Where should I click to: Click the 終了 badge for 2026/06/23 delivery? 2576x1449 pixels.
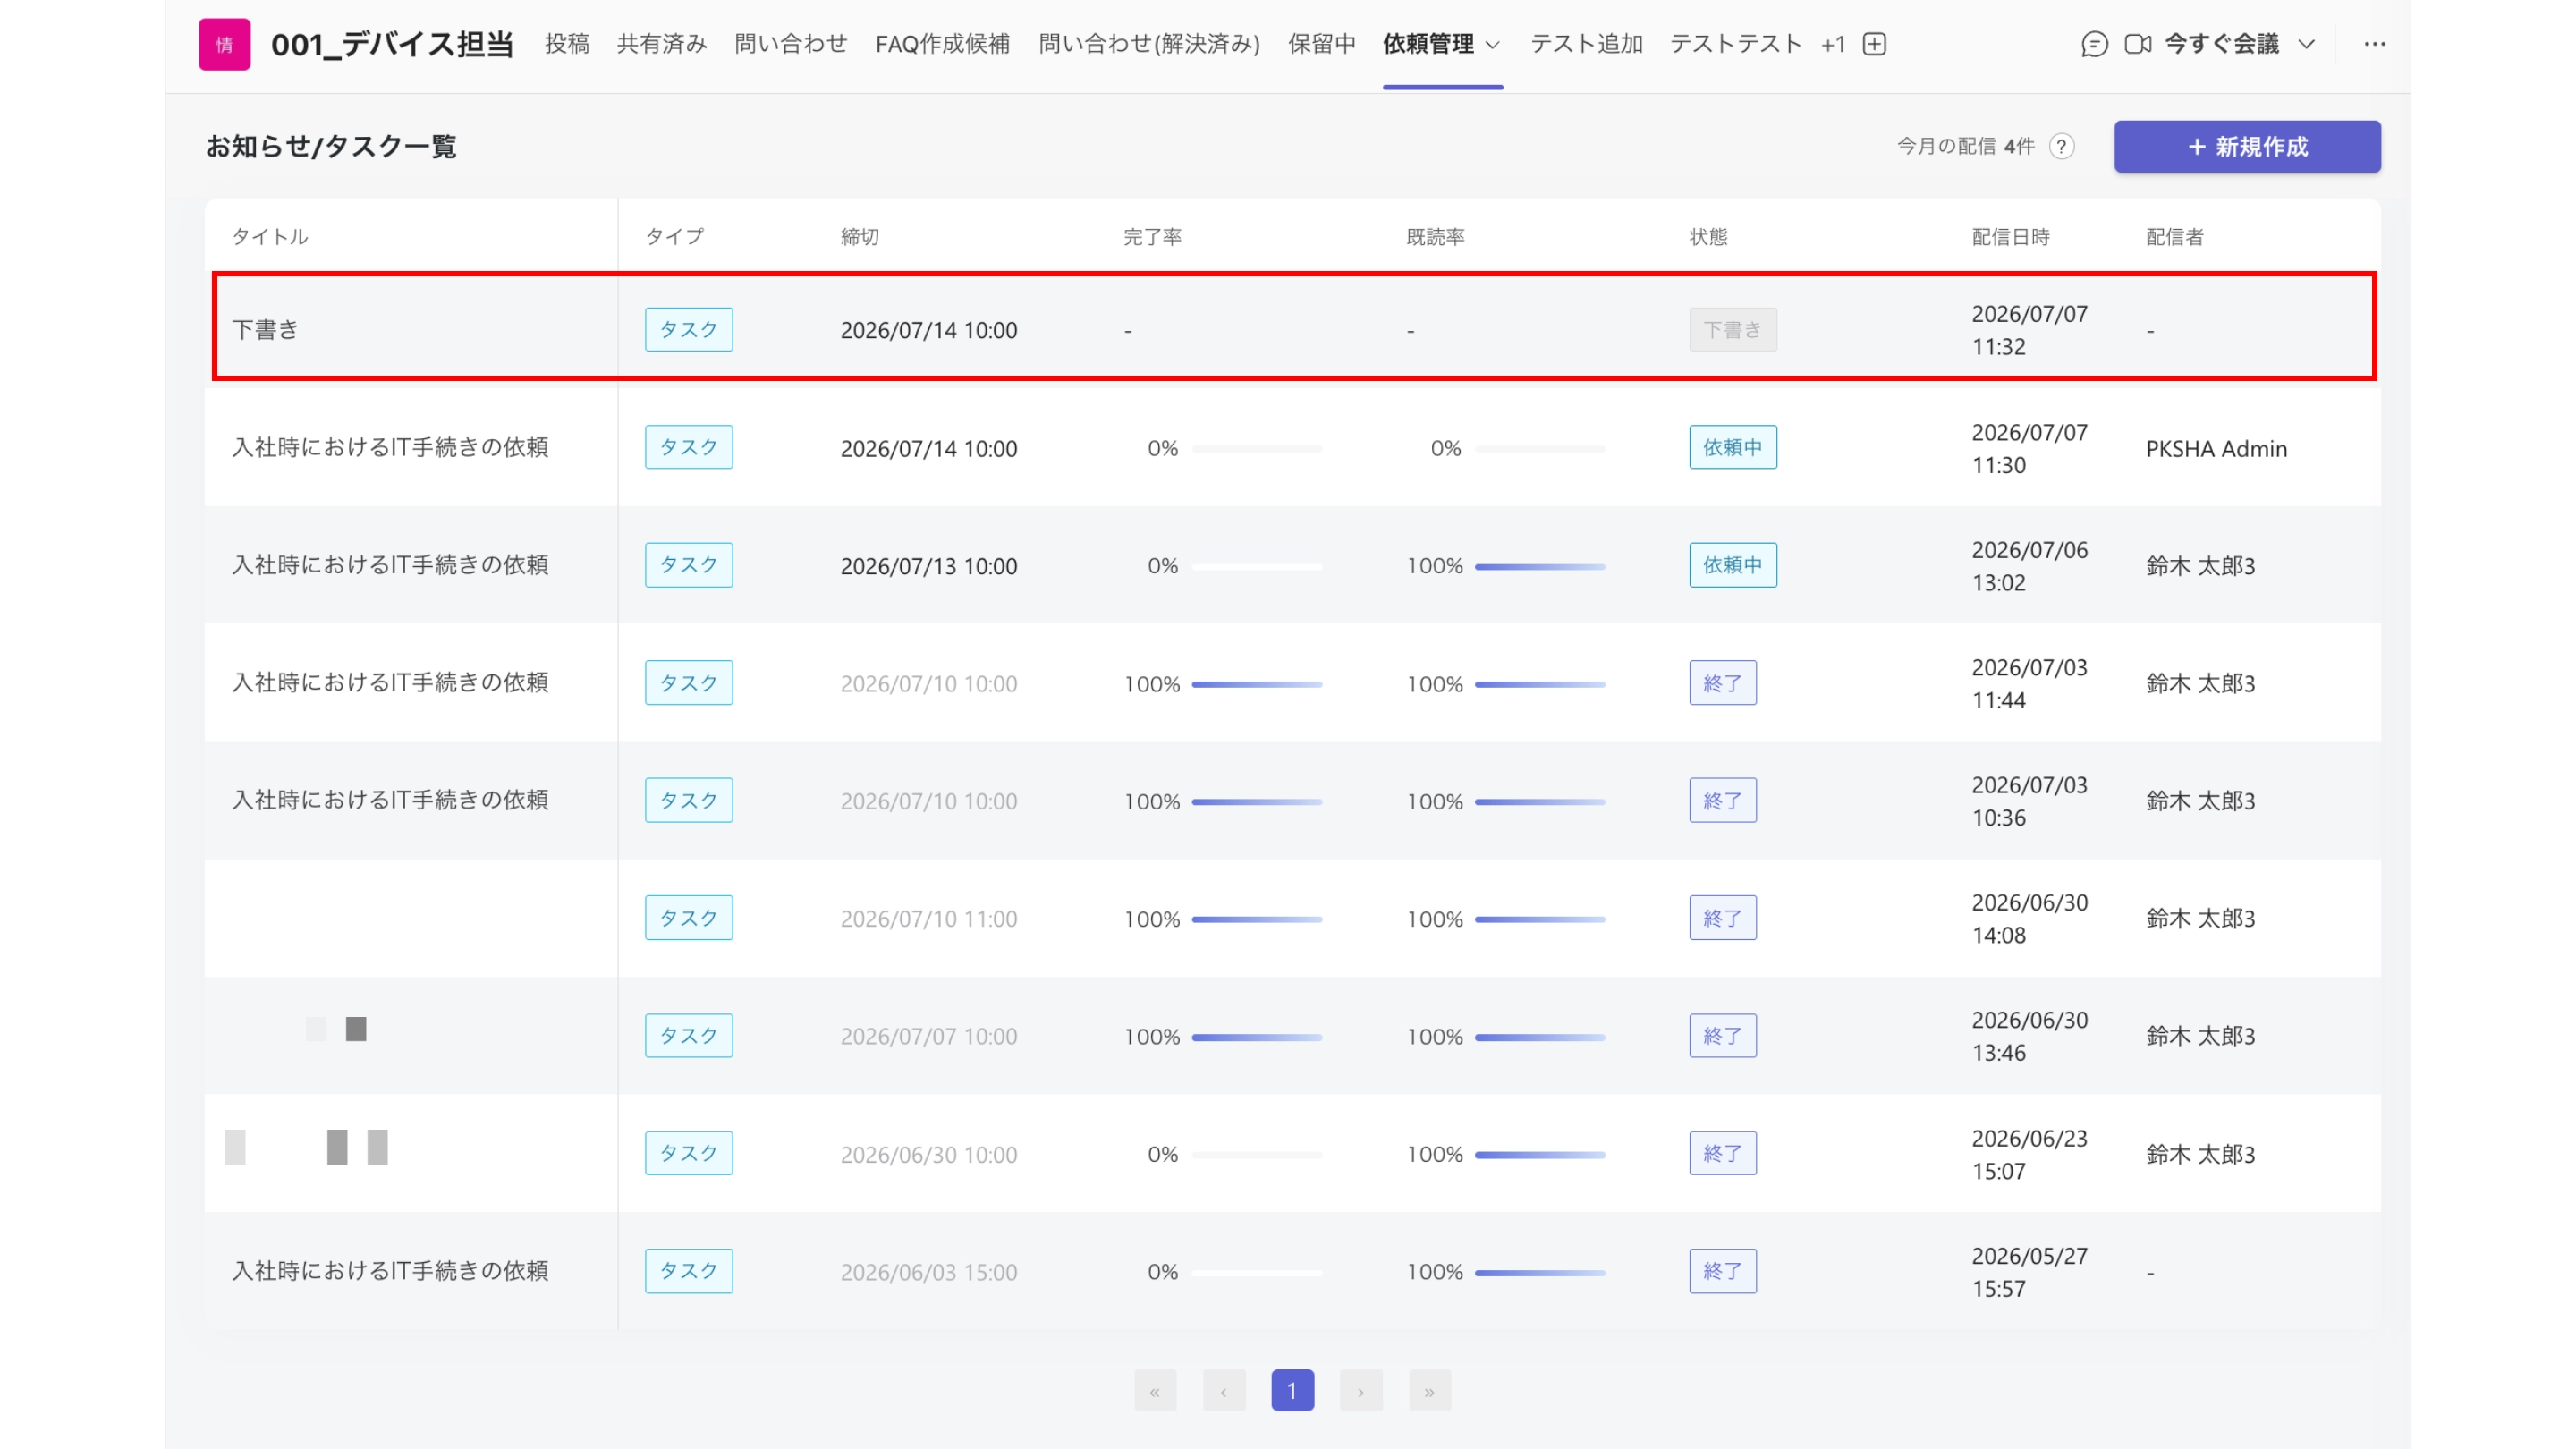click(x=1723, y=1153)
